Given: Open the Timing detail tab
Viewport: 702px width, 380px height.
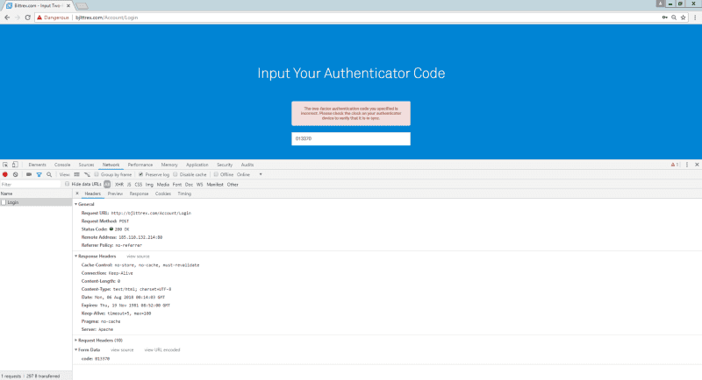Looking at the screenshot, I should [x=184, y=194].
